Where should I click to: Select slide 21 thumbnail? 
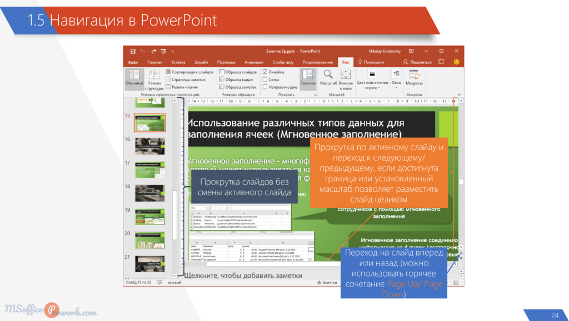149,263
